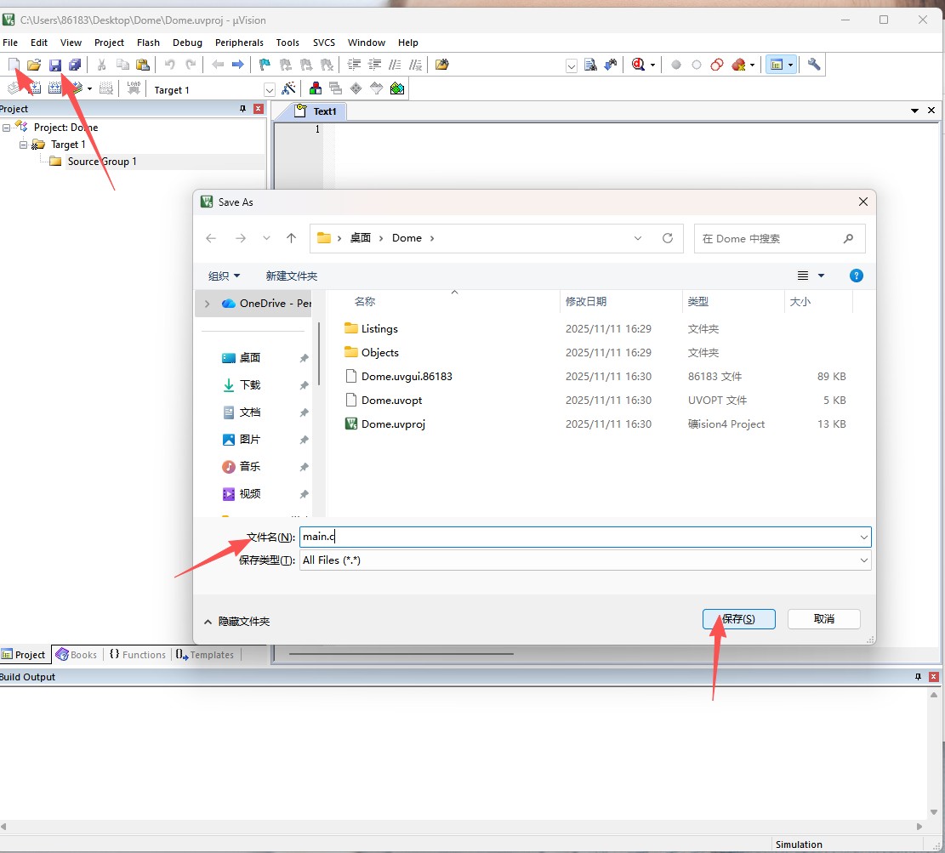Open the Target 1 selection dropdown
This screenshot has width=945, height=853.
(270, 89)
